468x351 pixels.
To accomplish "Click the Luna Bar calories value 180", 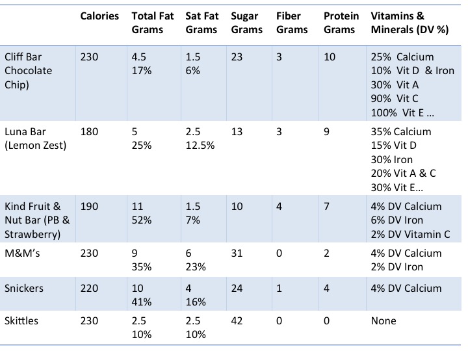I will 89,132.
